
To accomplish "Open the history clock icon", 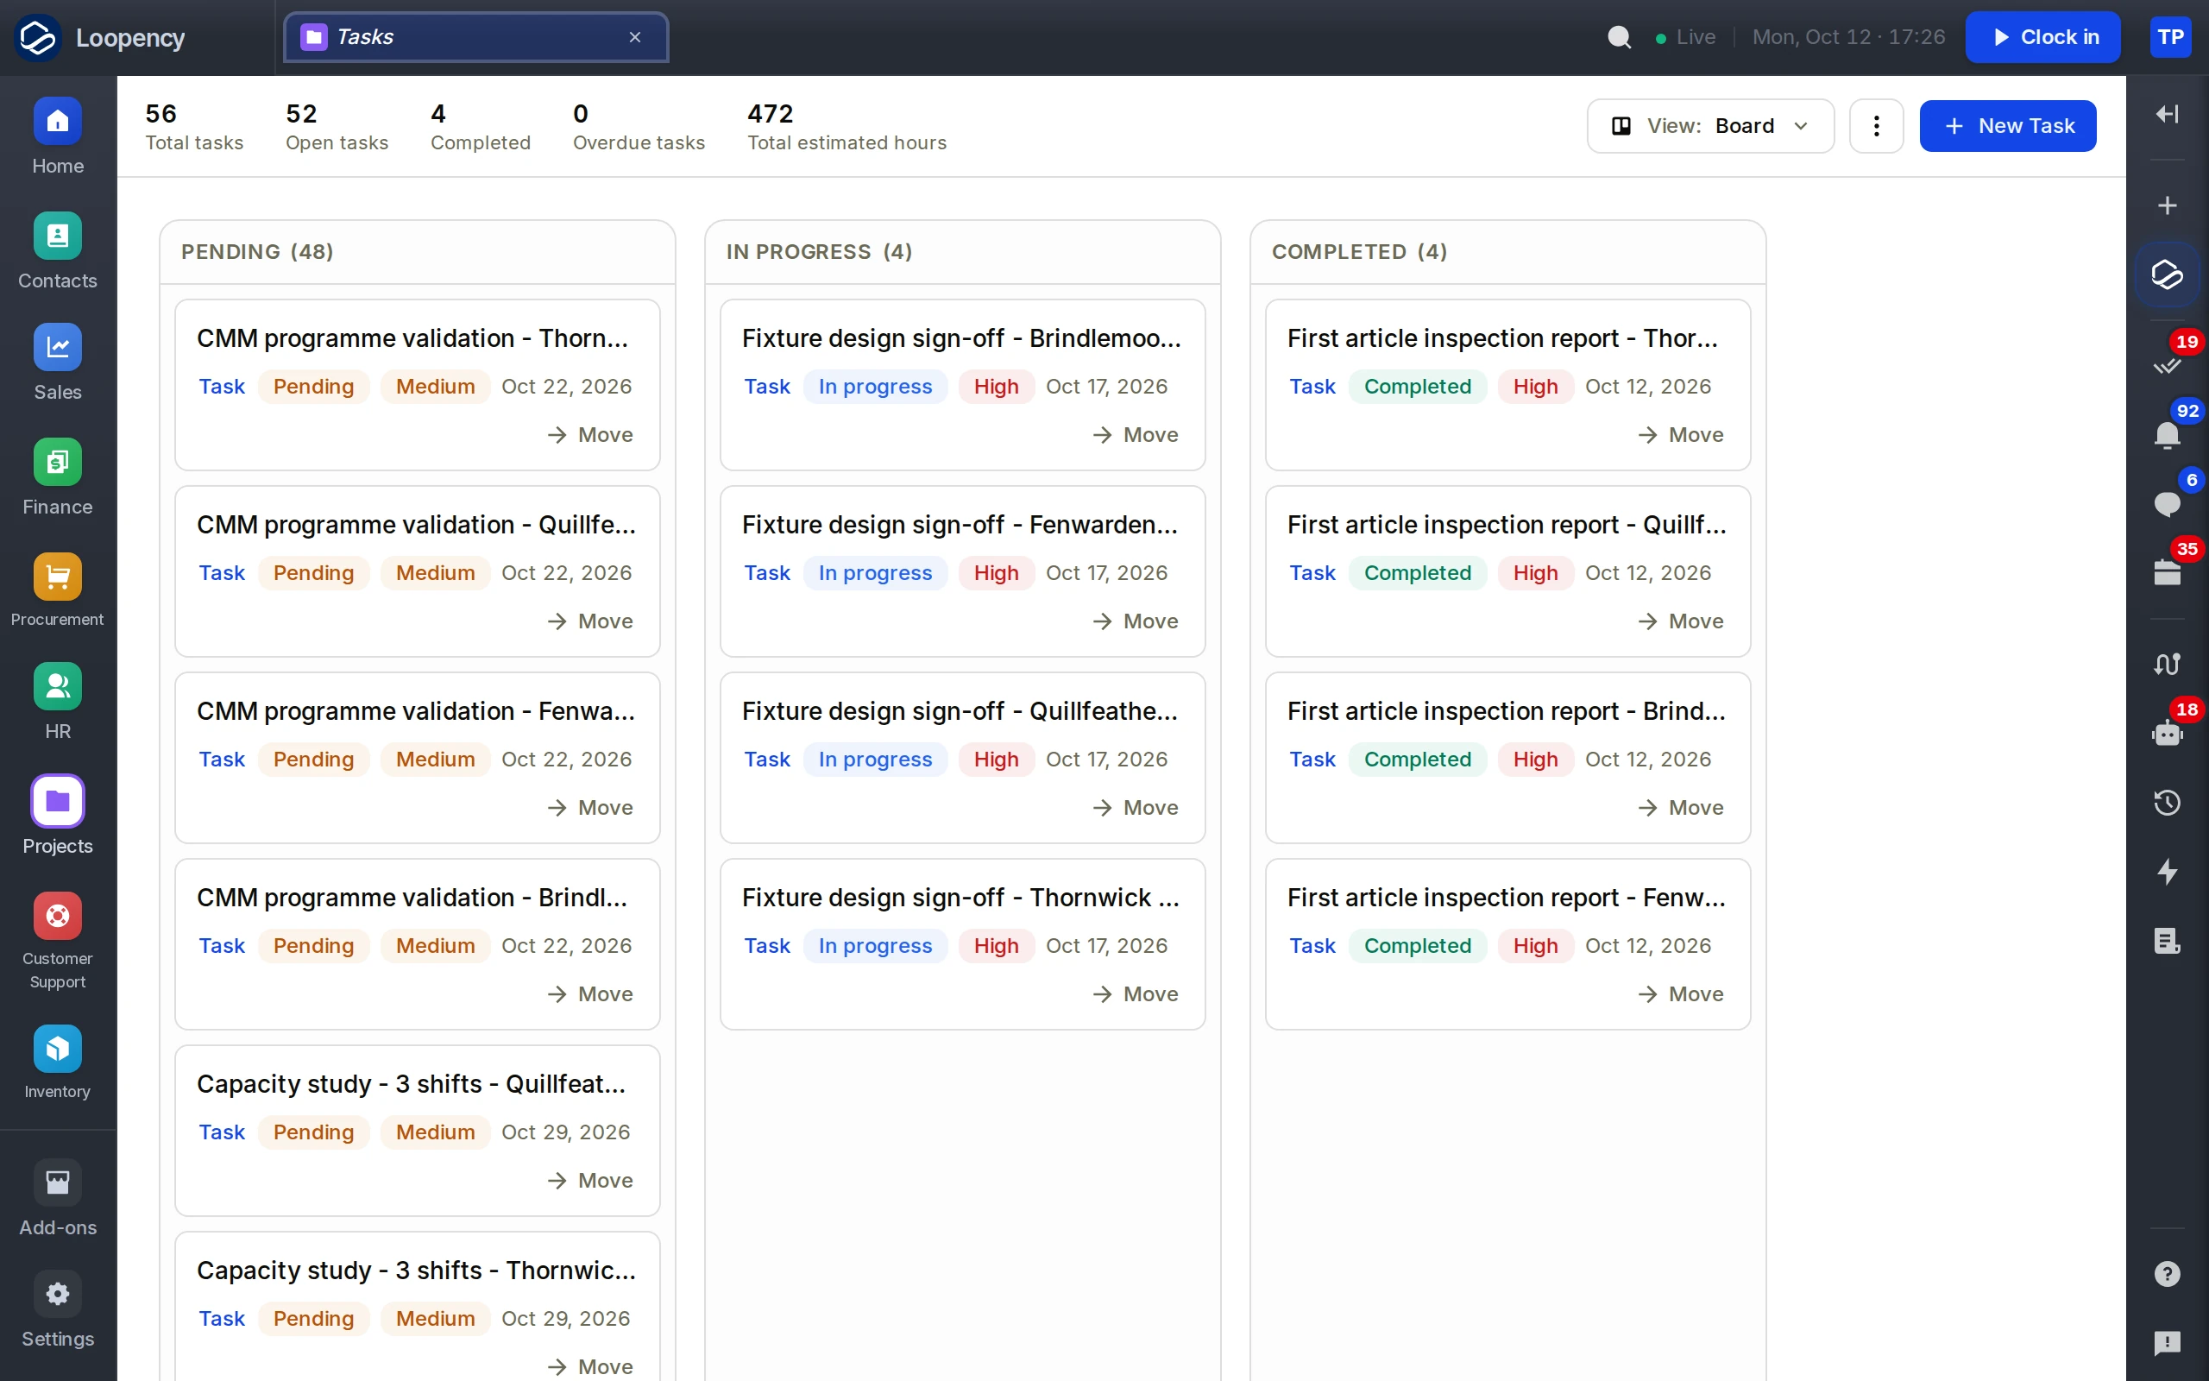I will pos(2167,803).
